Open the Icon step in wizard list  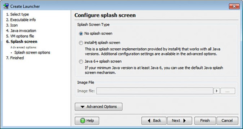pyautogui.click(x=12, y=25)
